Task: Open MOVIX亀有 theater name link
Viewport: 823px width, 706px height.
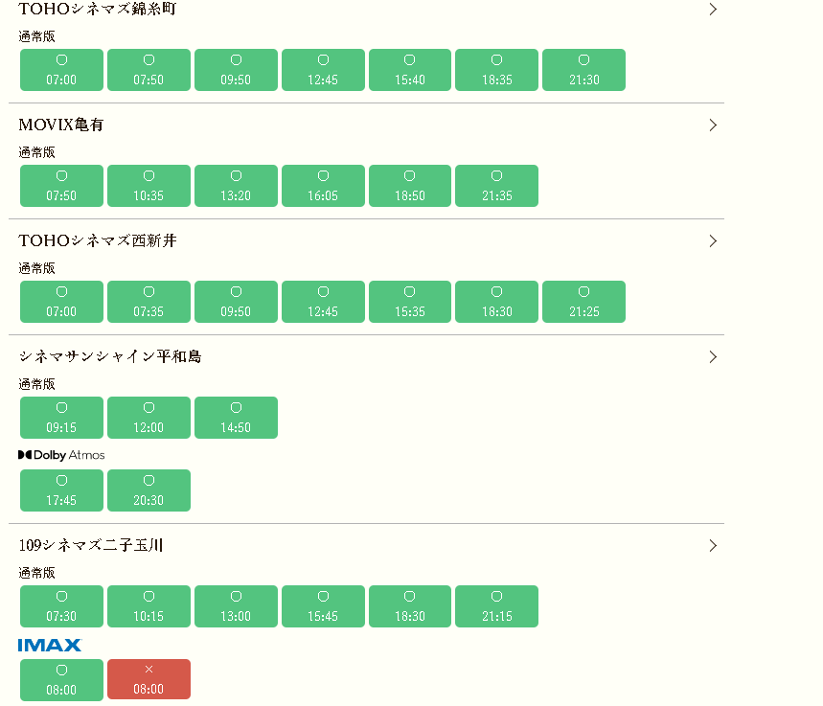Action: pyautogui.click(x=61, y=125)
